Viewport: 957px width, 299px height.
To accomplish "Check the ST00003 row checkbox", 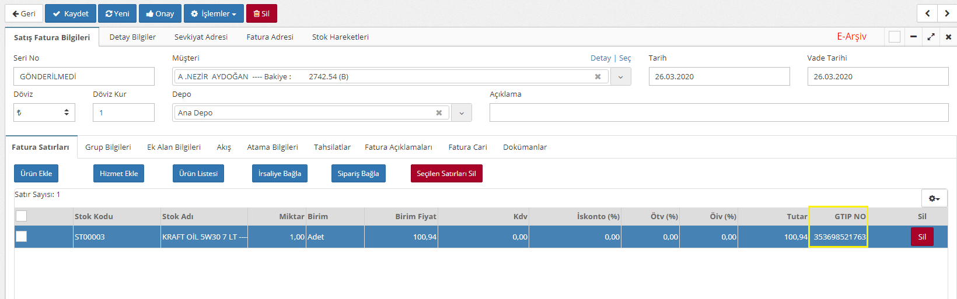I will coord(22,237).
